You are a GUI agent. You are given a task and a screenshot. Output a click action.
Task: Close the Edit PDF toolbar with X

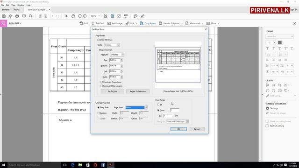(x=295, y=23)
